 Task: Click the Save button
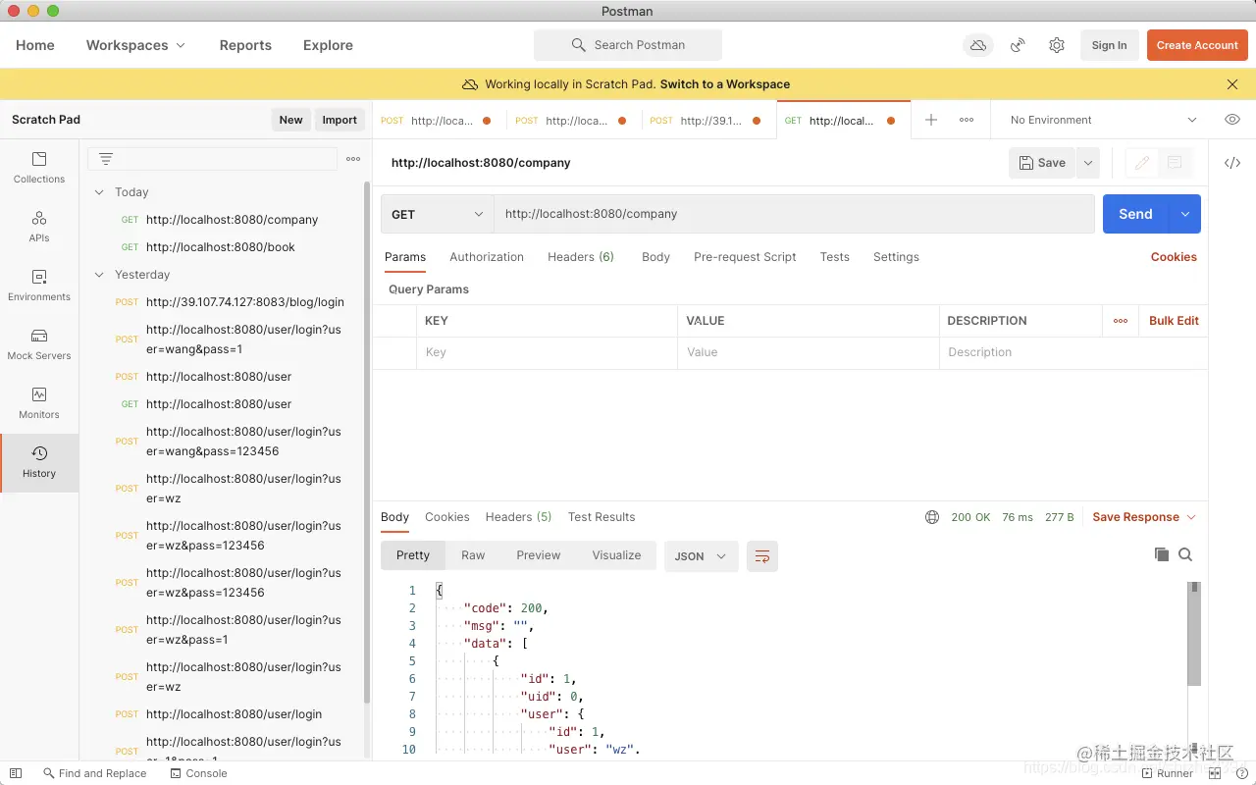1042,163
